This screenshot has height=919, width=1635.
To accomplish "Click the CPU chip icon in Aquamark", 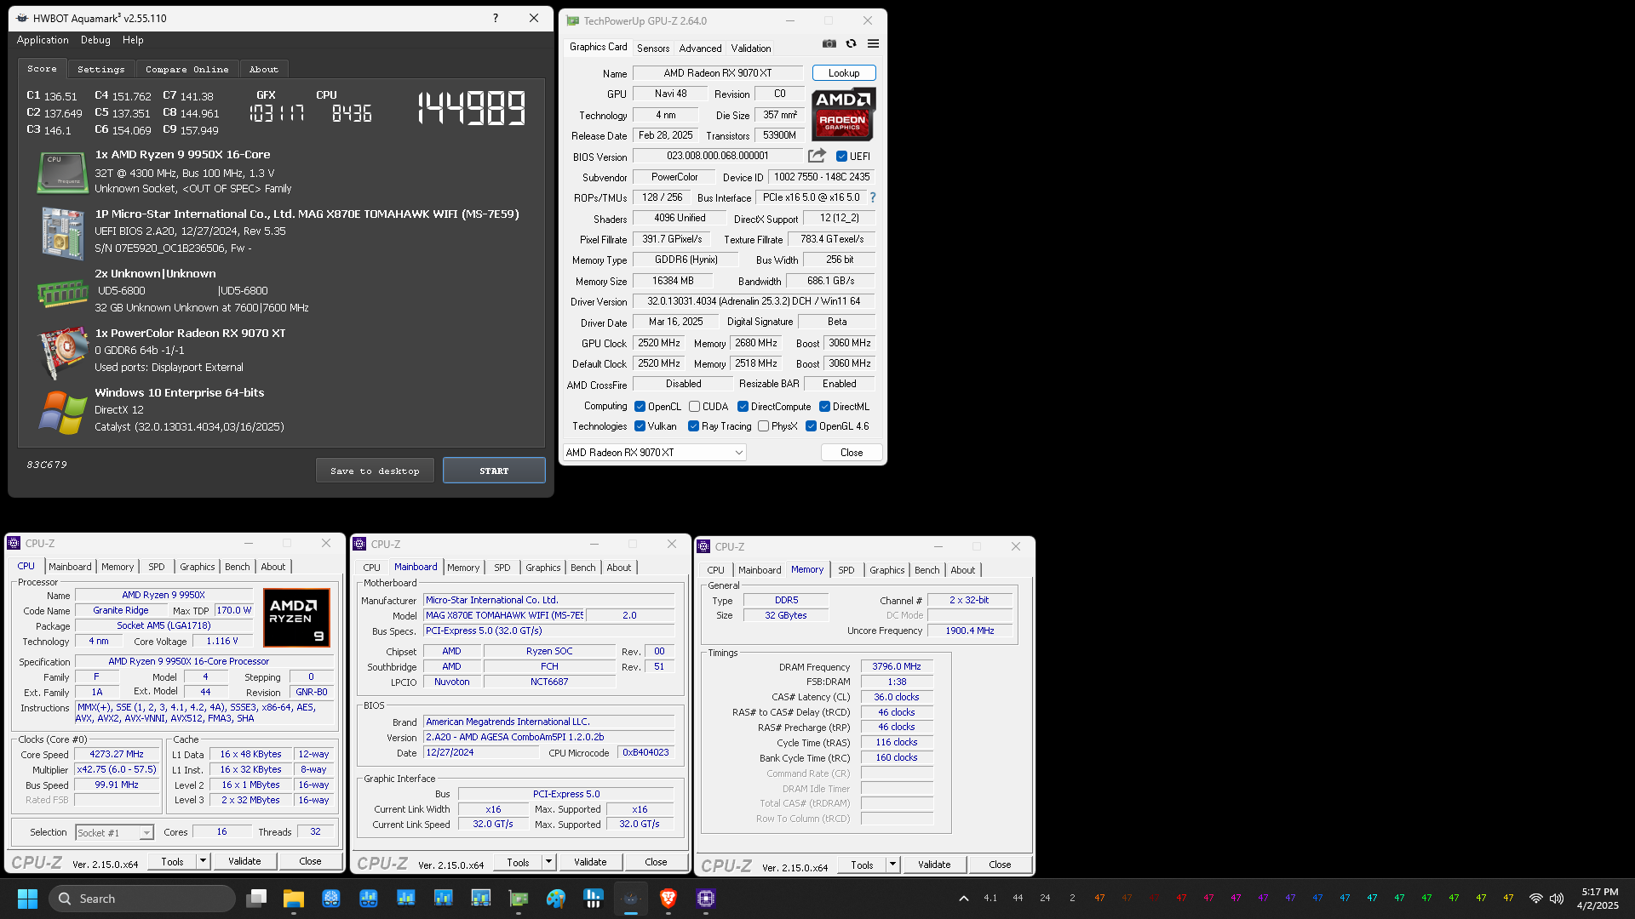I will click(x=61, y=172).
